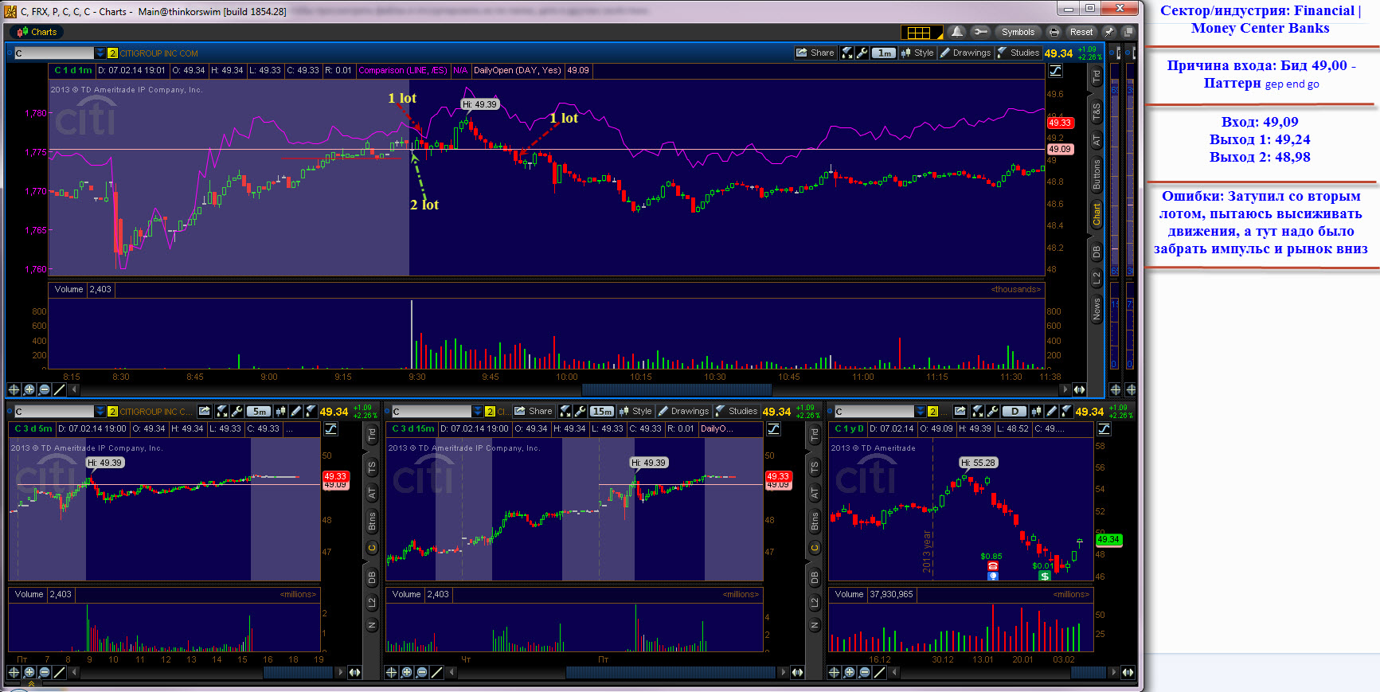Expand symbol dropdown on 15m chart
Screen dimensions: 1380x692
coord(477,411)
